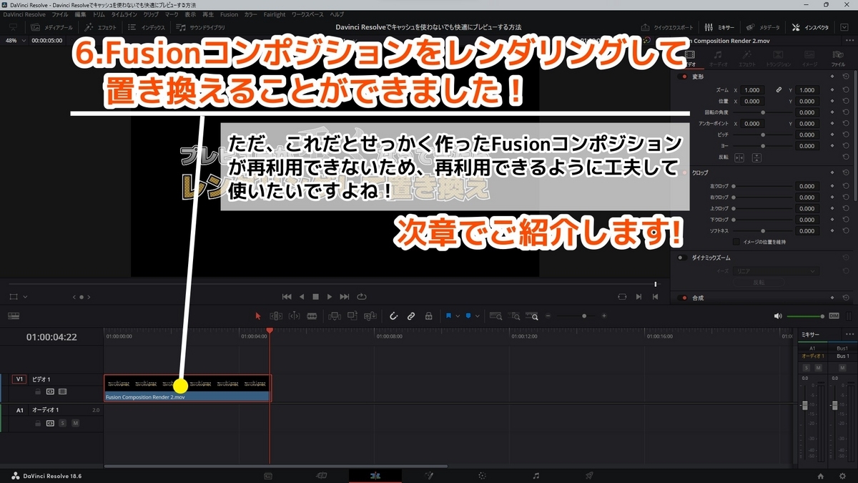Open the イース (Ease) dropdown set to リニア

coord(776,270)
